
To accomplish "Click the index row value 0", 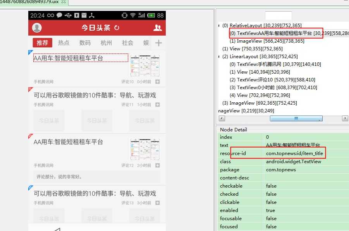I will (268, 137).
